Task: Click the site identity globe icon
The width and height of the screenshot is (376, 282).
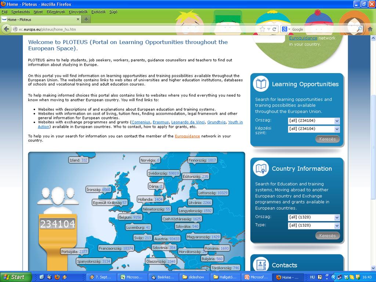Action: pyautogui.click(x=15, y=29)
